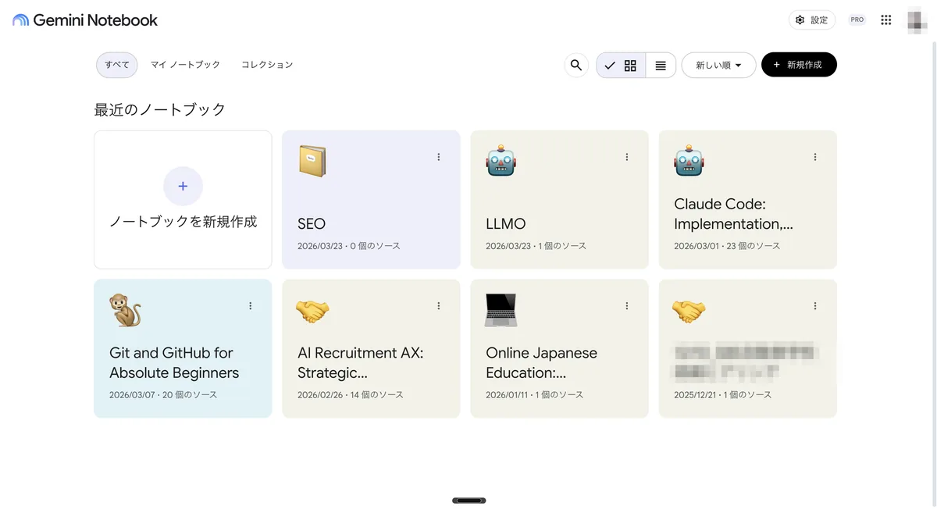Open the 新しい順 sort dropdown
Viewport: 937px width, 513px height.
[x=718, y=66]
